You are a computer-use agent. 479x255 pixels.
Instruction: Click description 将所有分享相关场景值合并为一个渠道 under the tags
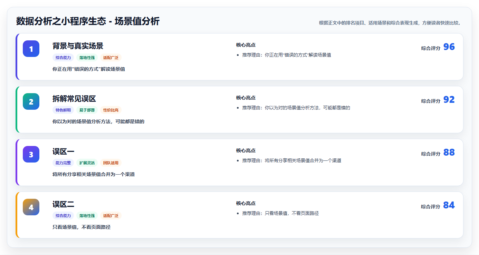coord(94,175)
